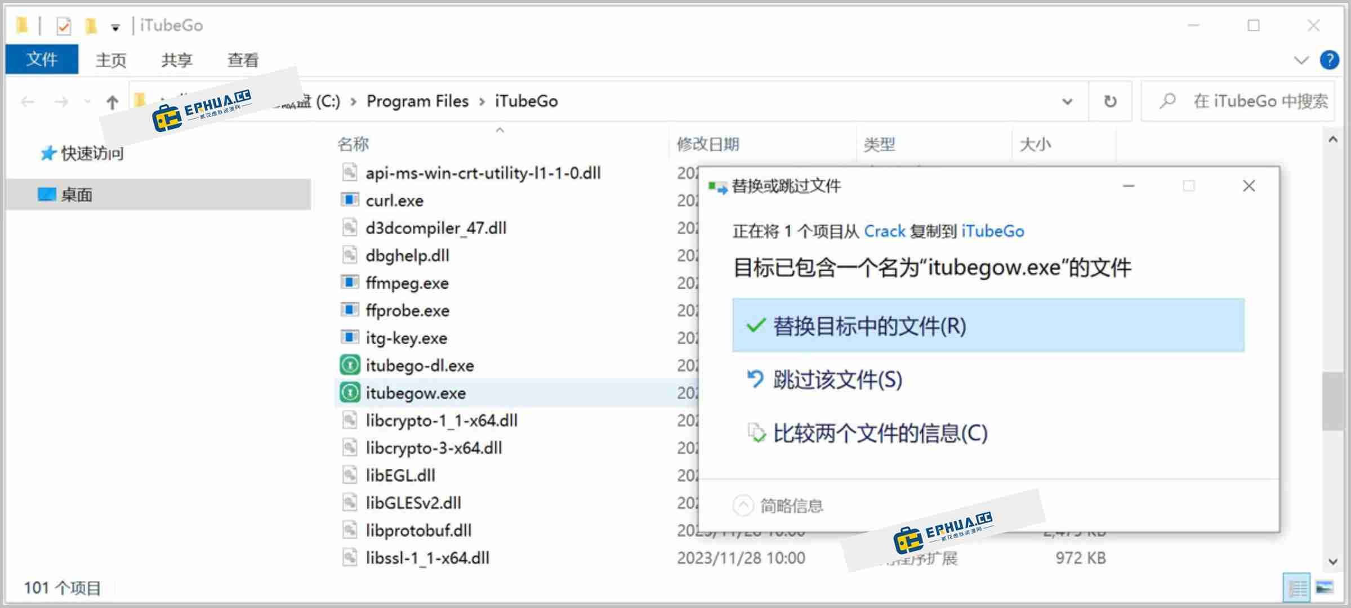Select libcrypto-3-x64.dll file
This screenshot has width=1351, height=608.
pos(434,448)
